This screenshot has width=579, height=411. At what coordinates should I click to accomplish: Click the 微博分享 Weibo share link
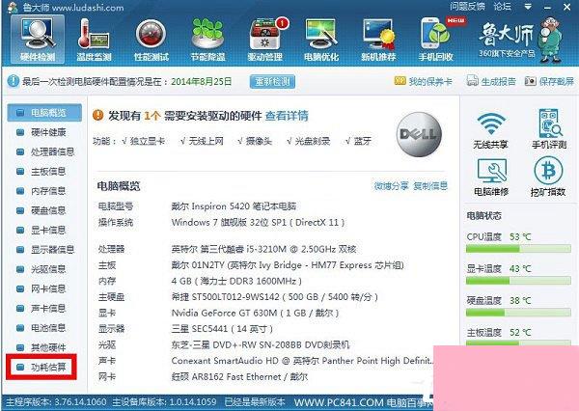point(391,186)
